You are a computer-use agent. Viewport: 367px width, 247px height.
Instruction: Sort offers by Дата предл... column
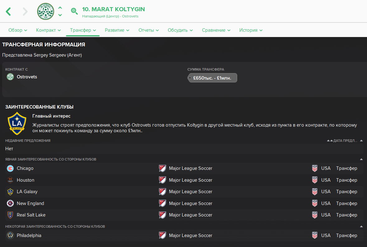345,141
